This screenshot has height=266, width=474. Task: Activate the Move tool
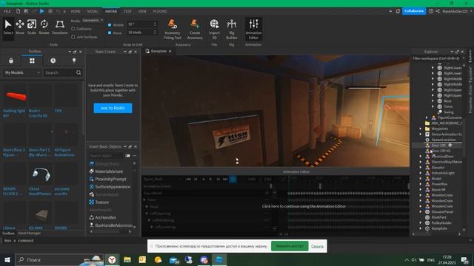tap(20, 27)
